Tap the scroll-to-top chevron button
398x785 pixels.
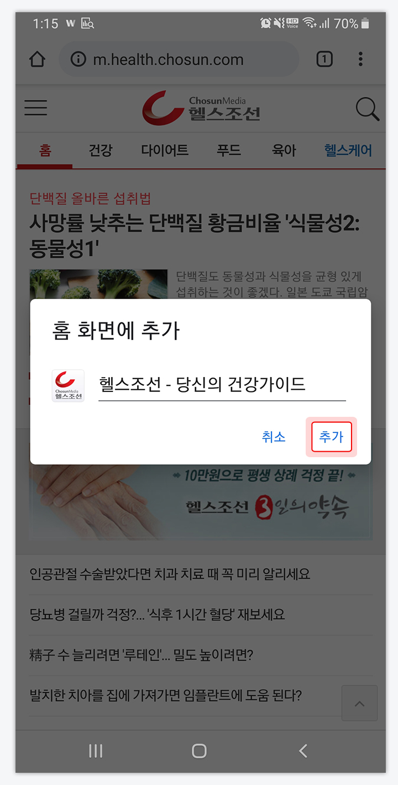click(359, 703)
